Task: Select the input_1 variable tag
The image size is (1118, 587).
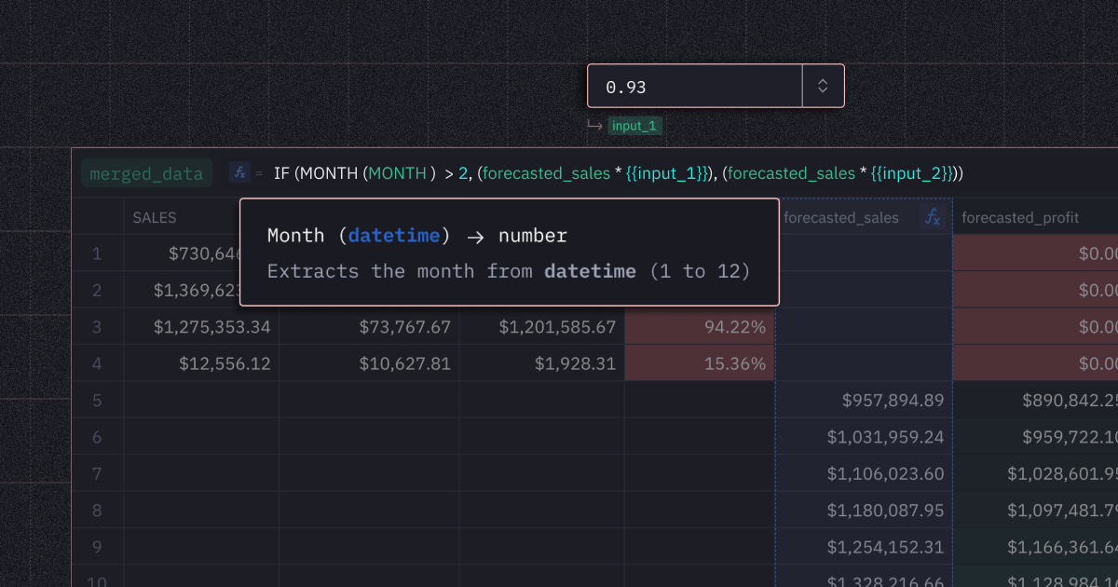Action: pyautogui.click(x=634, y=126)
